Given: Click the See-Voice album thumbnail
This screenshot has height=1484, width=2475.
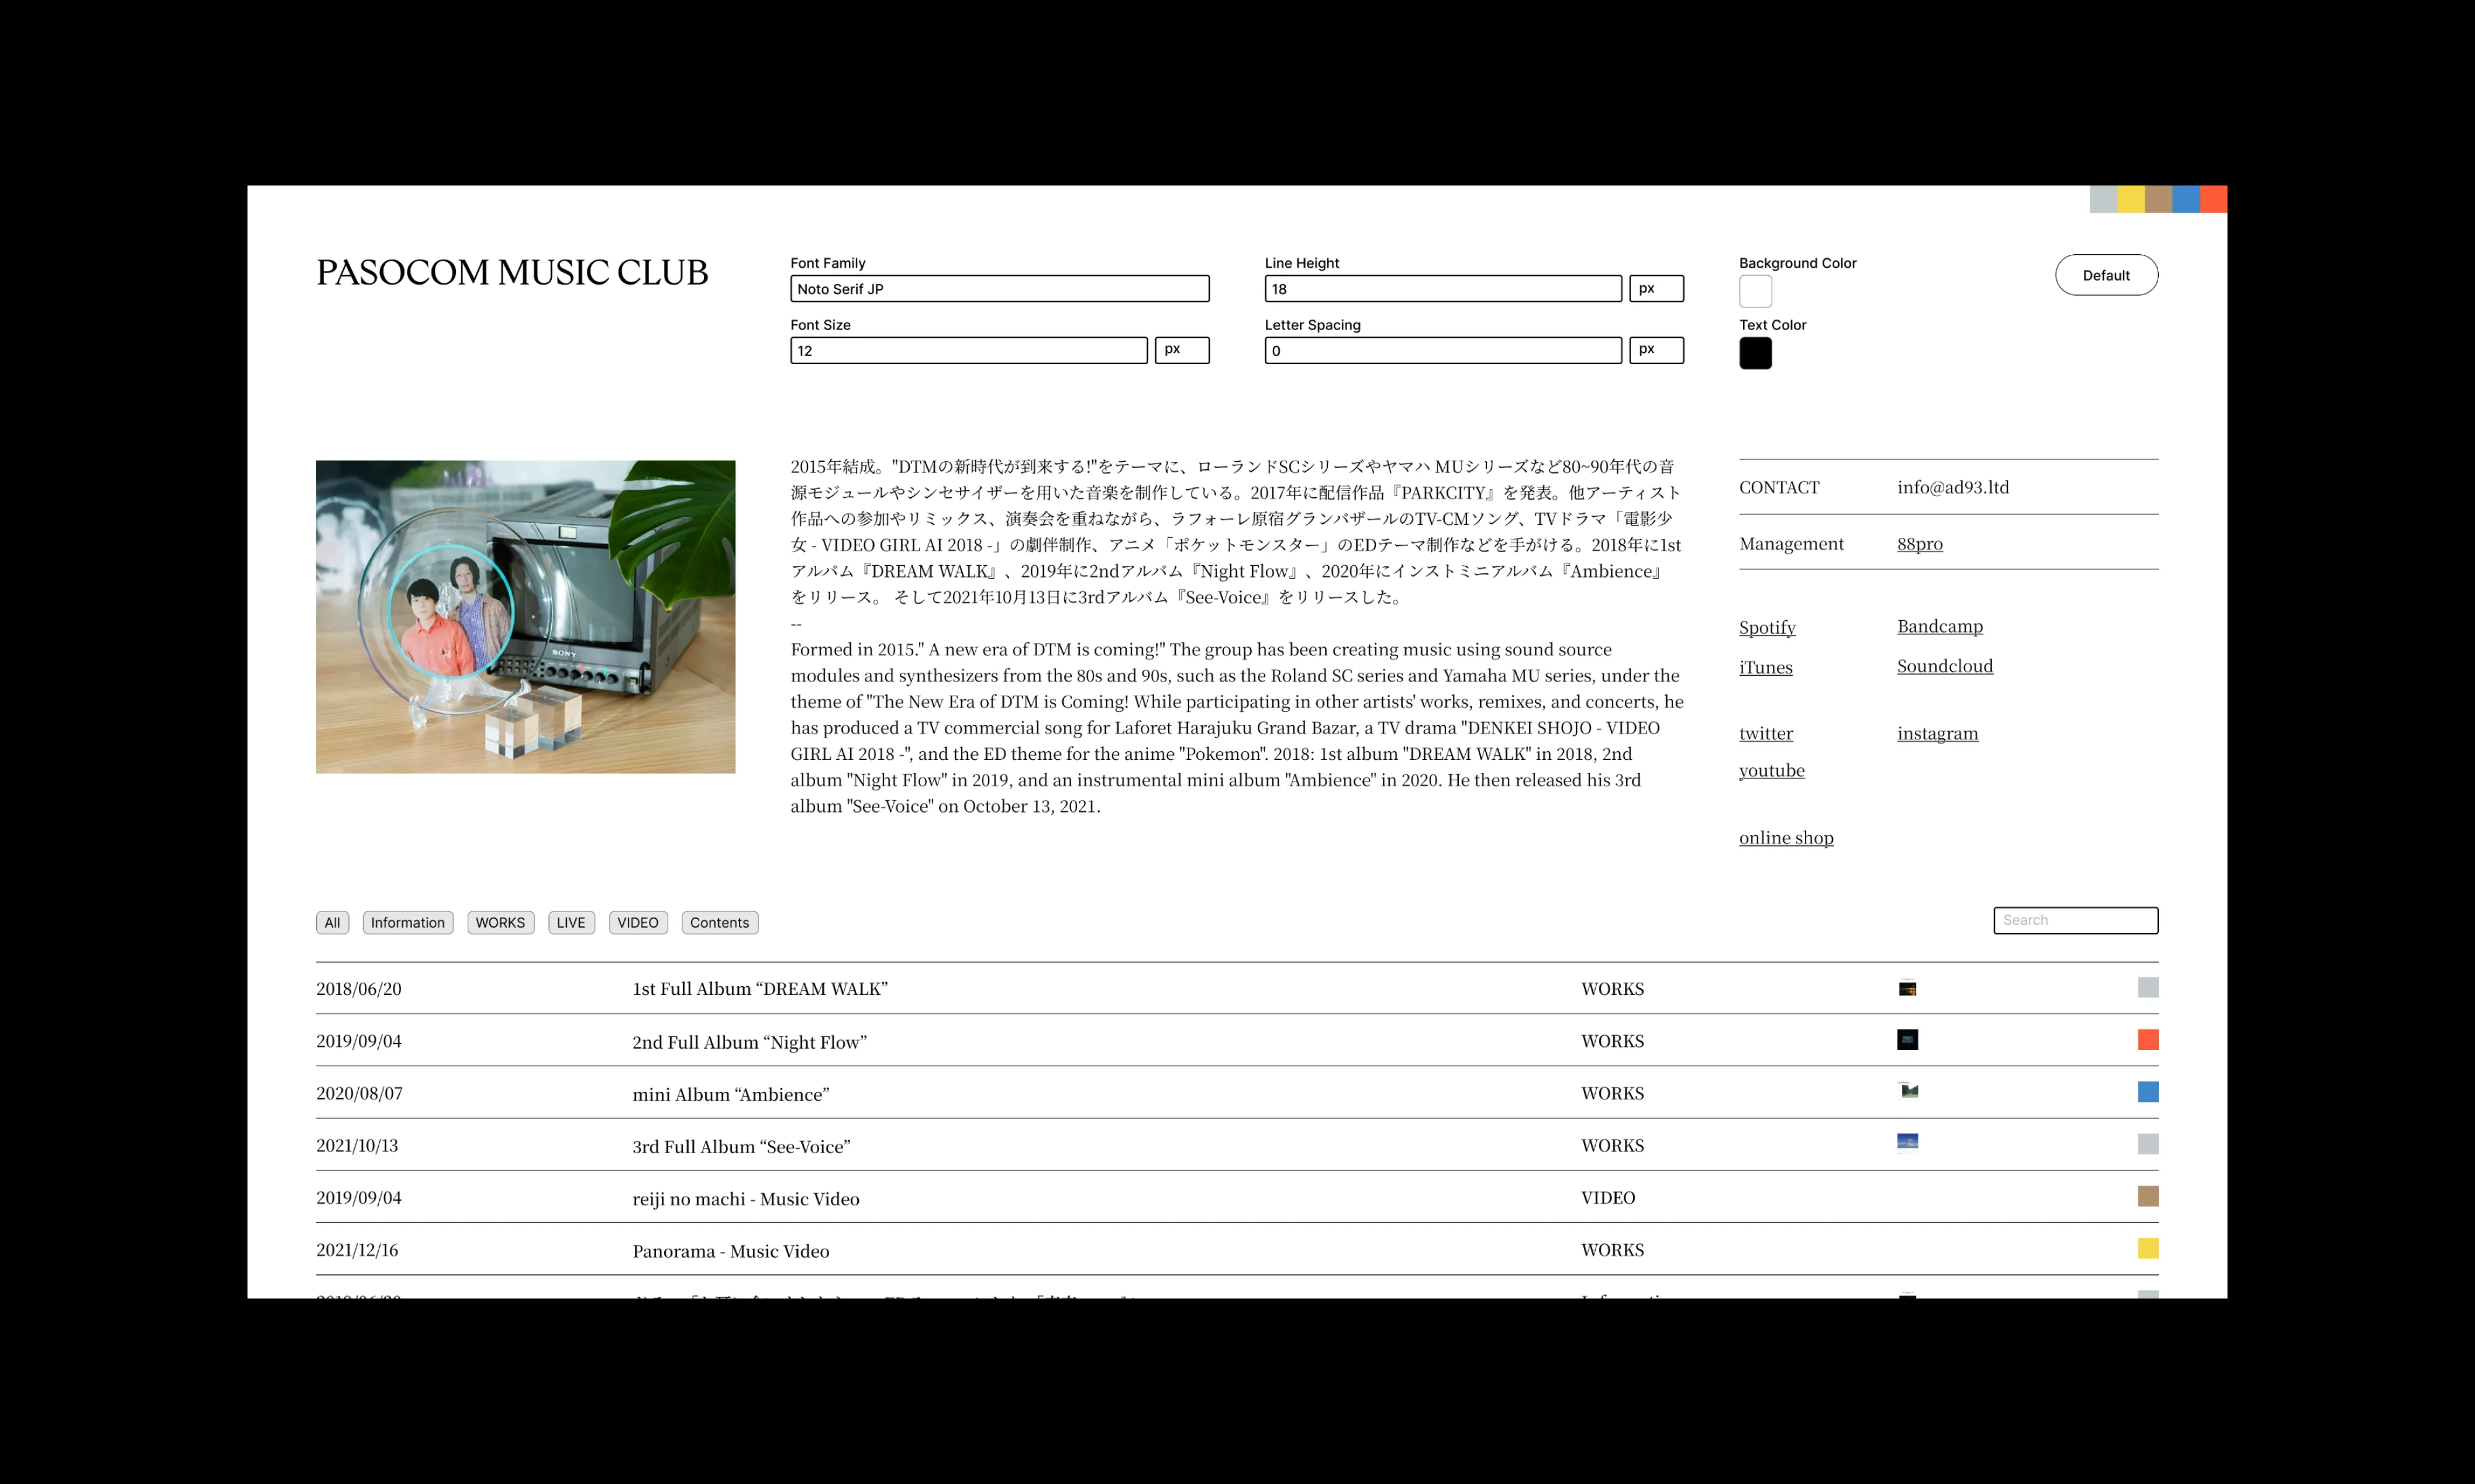Looking at the screenshot, I should (x=1908, y=1141).
